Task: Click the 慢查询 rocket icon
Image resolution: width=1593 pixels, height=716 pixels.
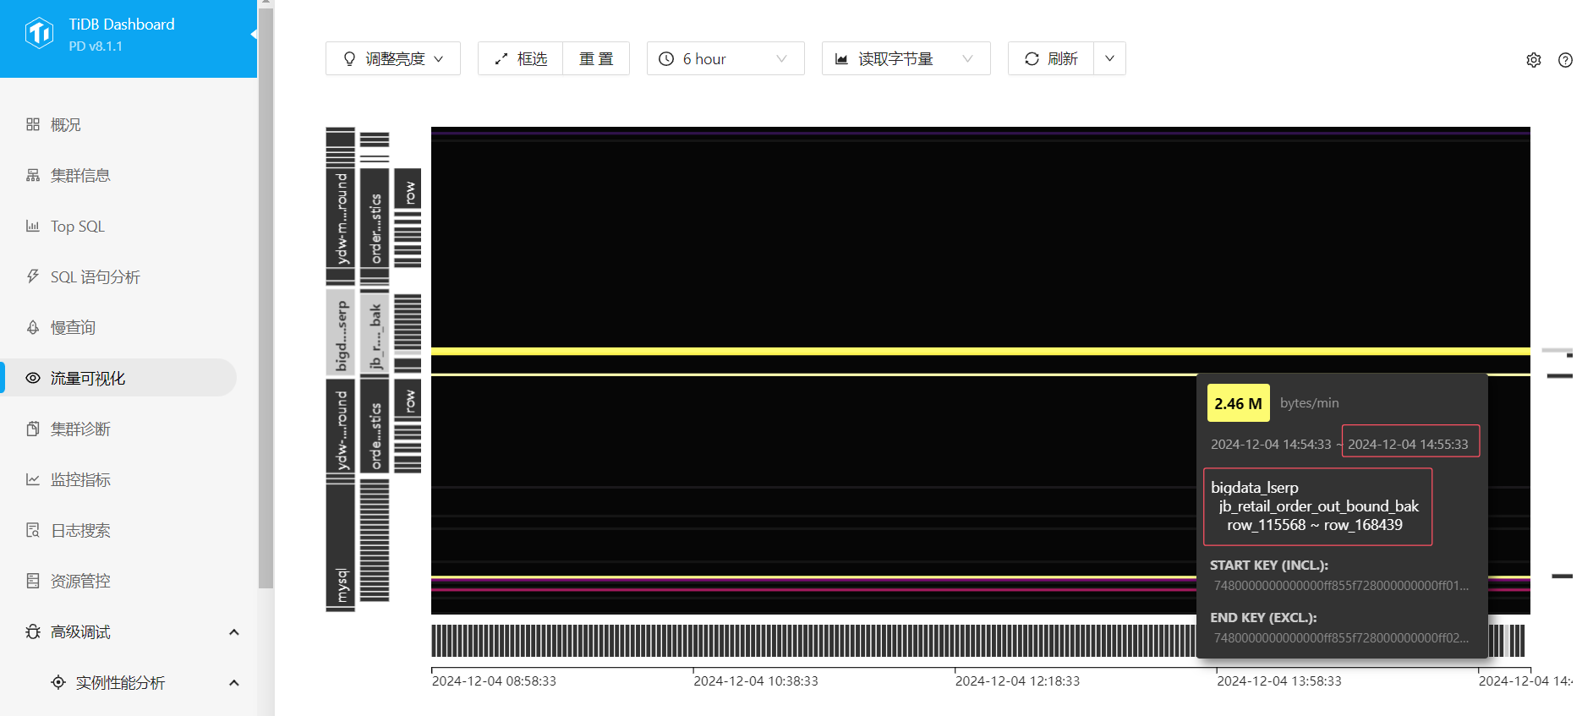Action: 33,327
